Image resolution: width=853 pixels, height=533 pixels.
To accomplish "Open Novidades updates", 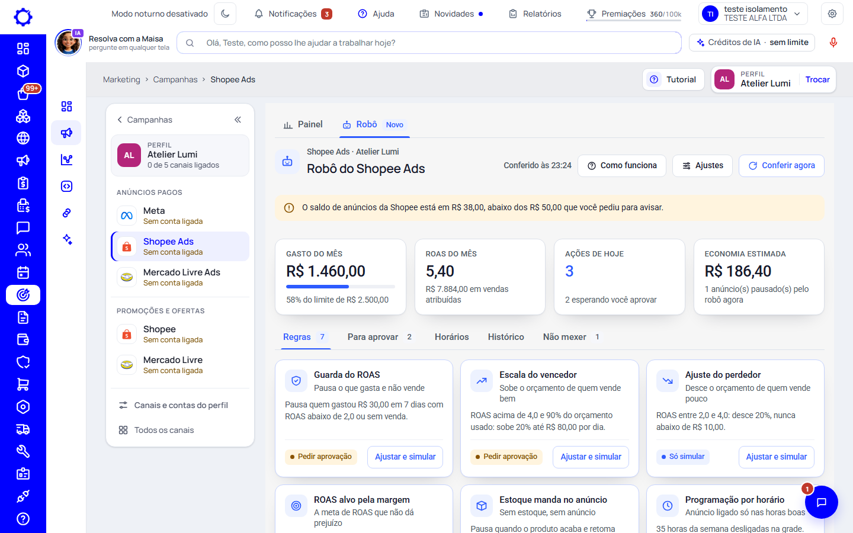I will point(451,14).
